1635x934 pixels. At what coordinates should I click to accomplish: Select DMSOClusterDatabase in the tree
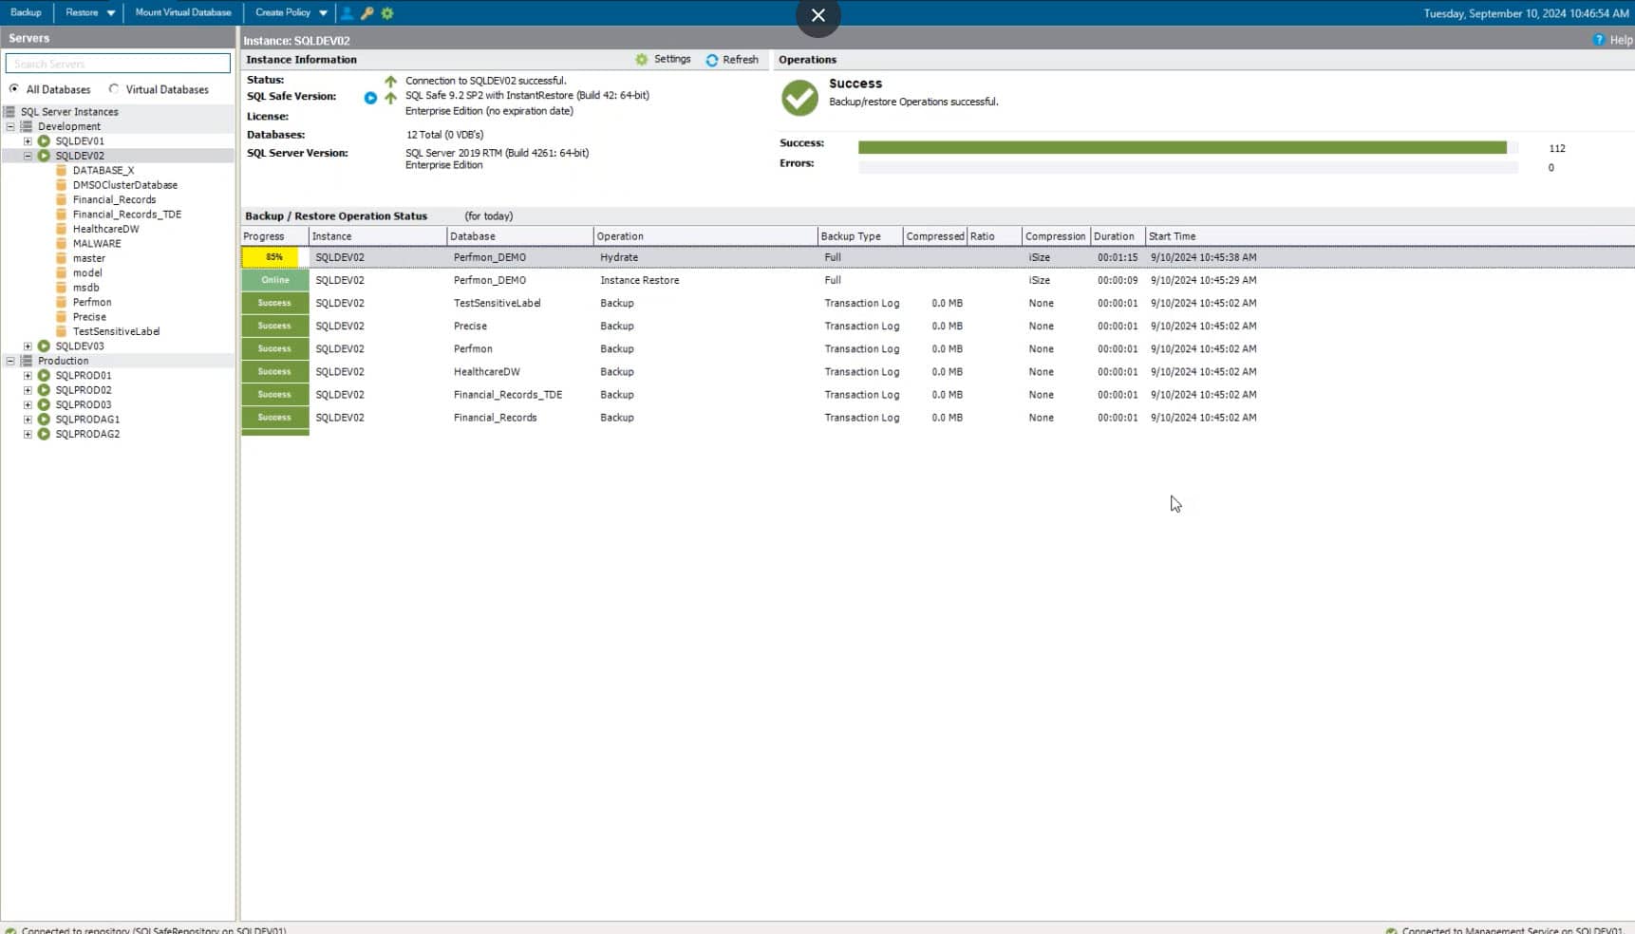point(124,186)
